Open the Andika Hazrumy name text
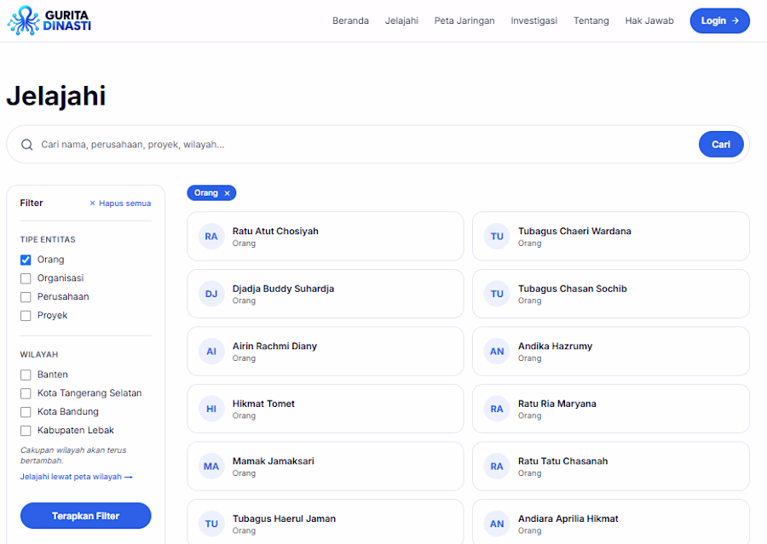767x544 pixels. click(x=555, y=346)
